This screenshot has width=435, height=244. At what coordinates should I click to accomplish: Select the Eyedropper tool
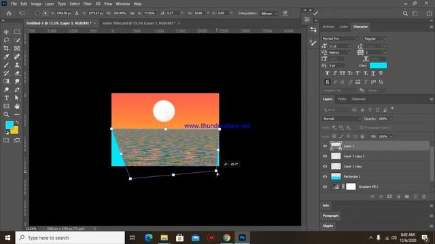point(6,57)
